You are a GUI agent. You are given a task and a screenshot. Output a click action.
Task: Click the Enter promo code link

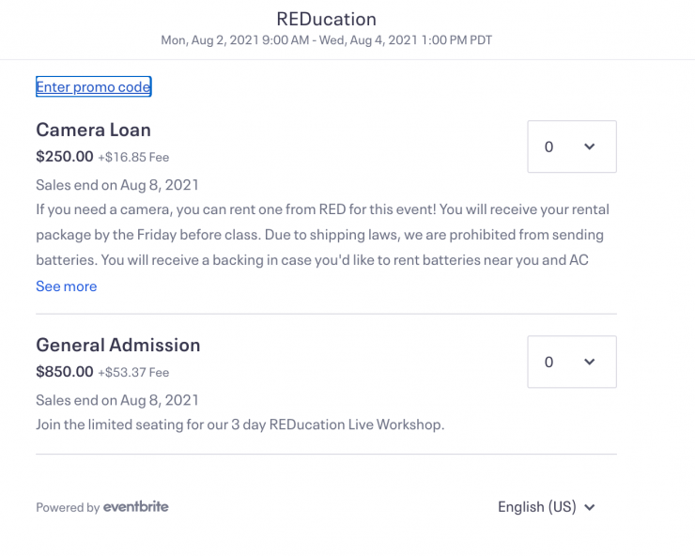pyautogui.click(x=93, y=87)
